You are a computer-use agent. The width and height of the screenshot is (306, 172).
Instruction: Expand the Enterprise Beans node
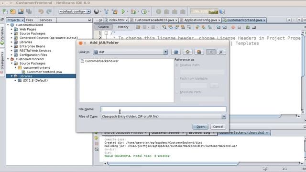pos(11,46)
